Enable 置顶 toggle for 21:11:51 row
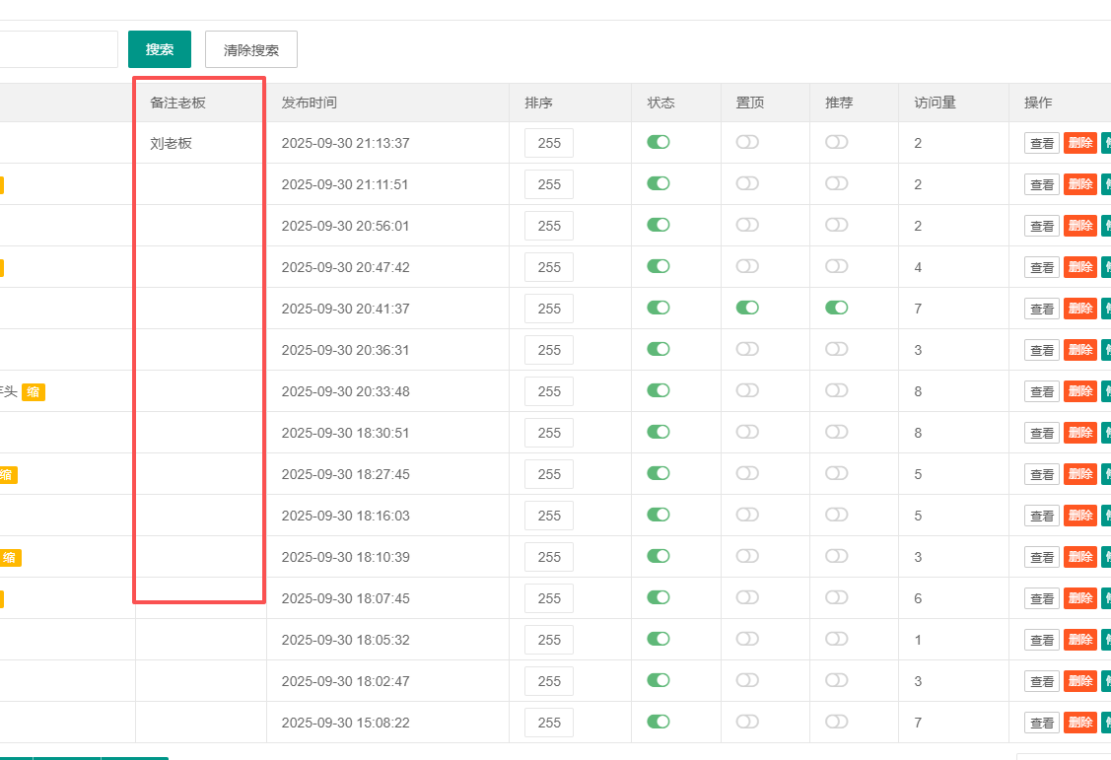 746,183
